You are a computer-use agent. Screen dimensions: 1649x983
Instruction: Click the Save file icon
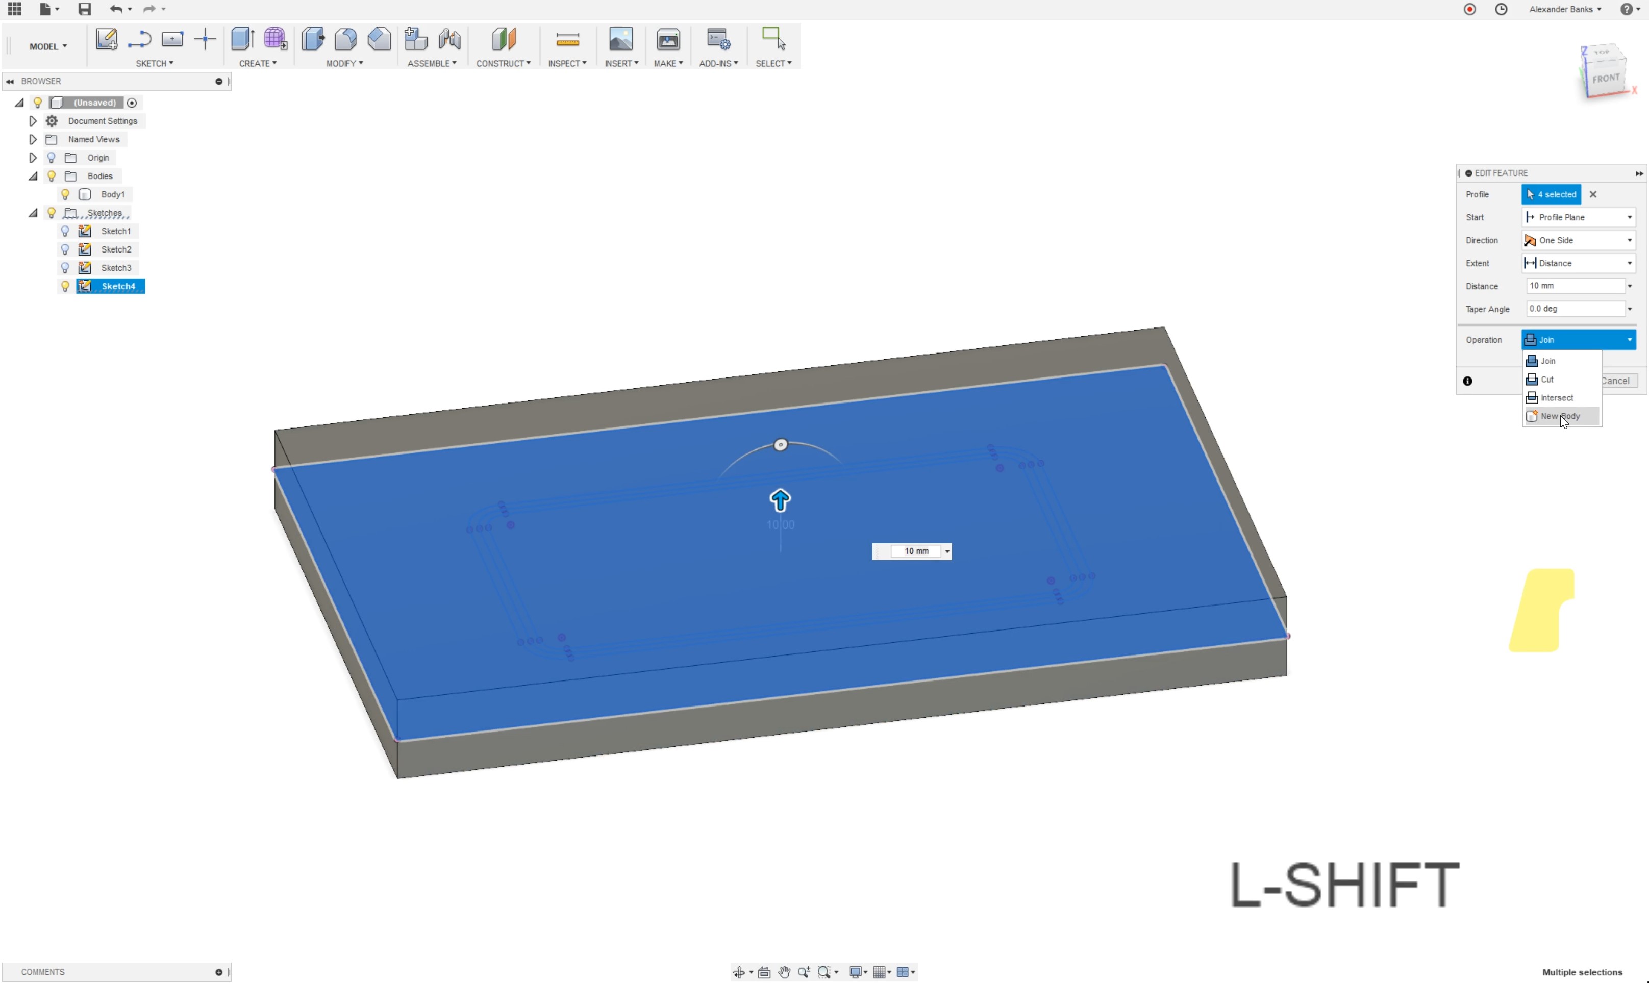(84, 9)
